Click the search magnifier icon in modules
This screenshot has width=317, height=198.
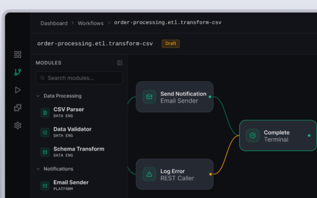click(42, 78)
